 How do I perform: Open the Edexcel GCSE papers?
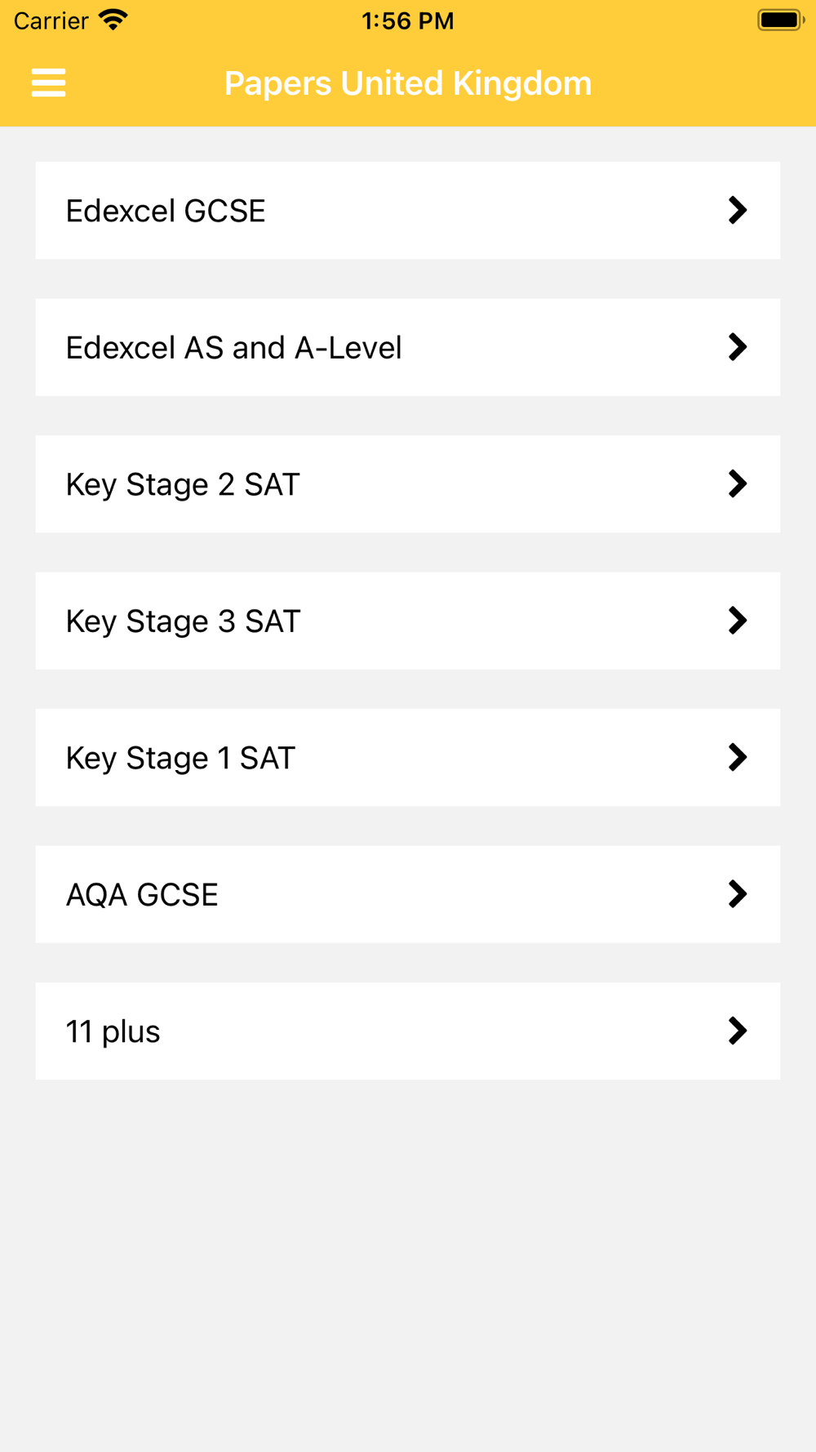coord(166,211)
